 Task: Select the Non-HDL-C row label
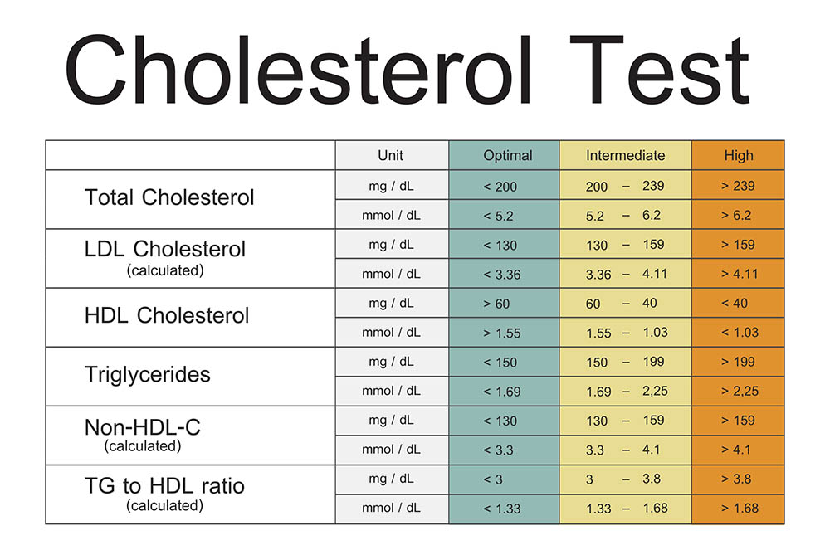(x=143, y=428)
